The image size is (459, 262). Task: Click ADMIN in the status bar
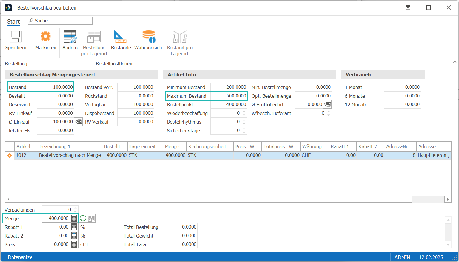coord(402,257)
